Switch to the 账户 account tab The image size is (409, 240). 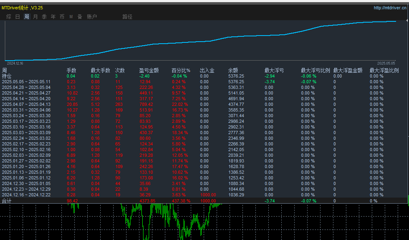point(92,17)
